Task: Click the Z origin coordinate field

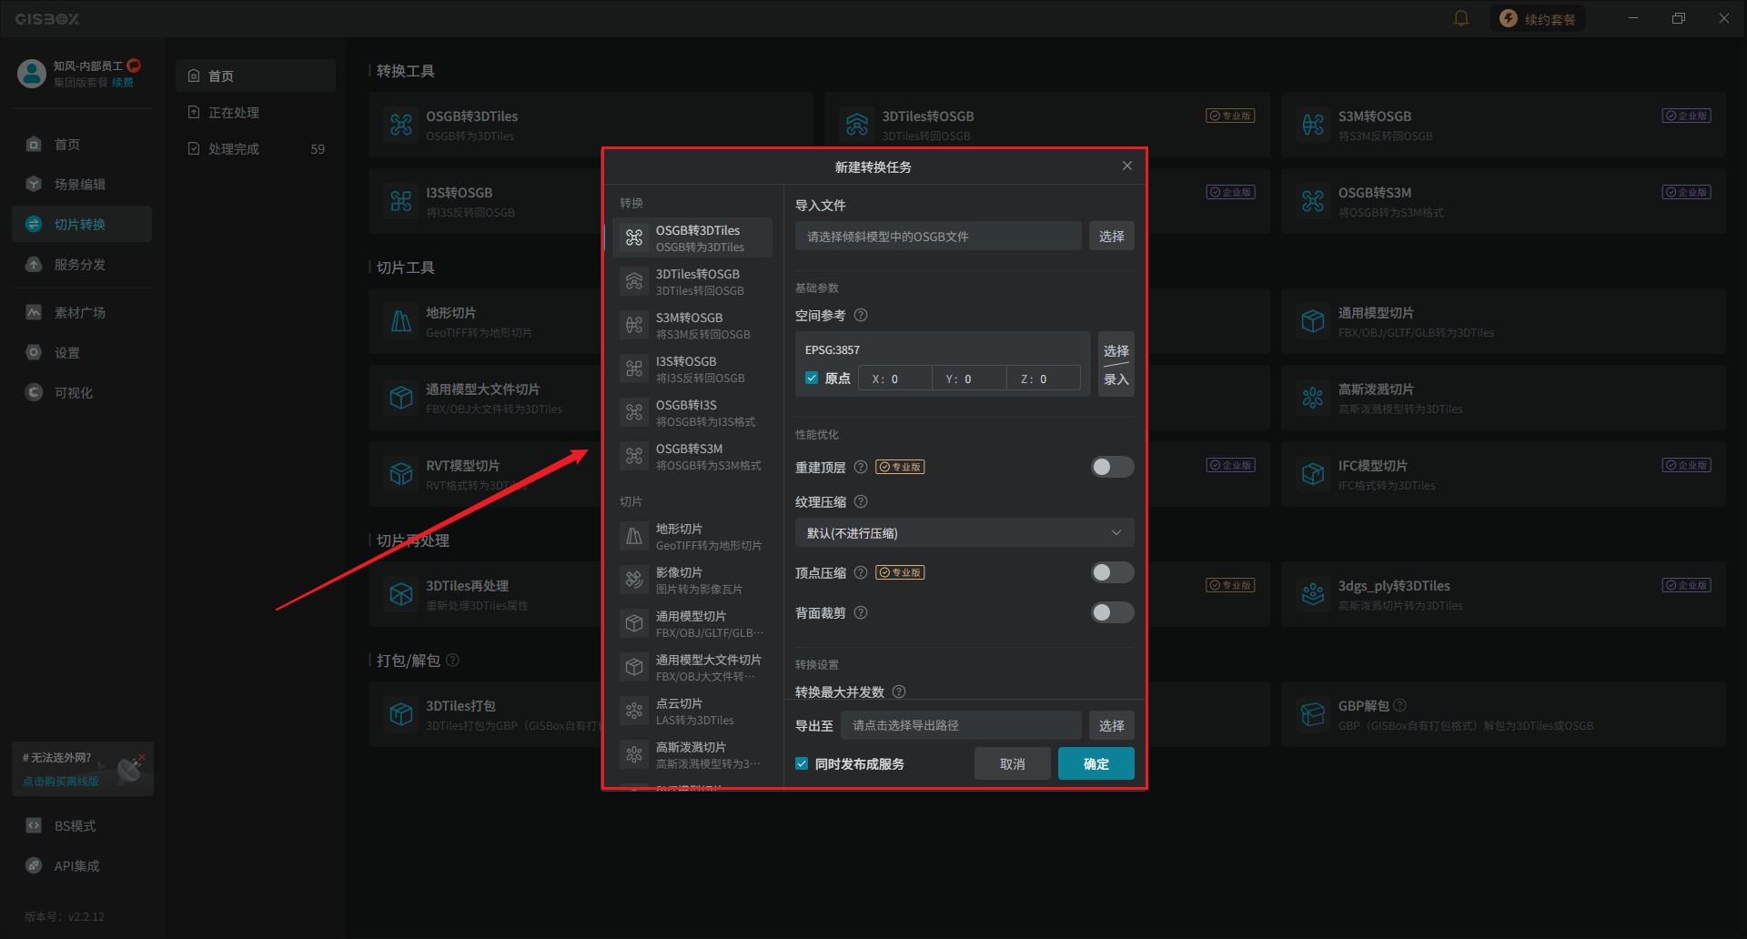Action: tap(1044, 379)
